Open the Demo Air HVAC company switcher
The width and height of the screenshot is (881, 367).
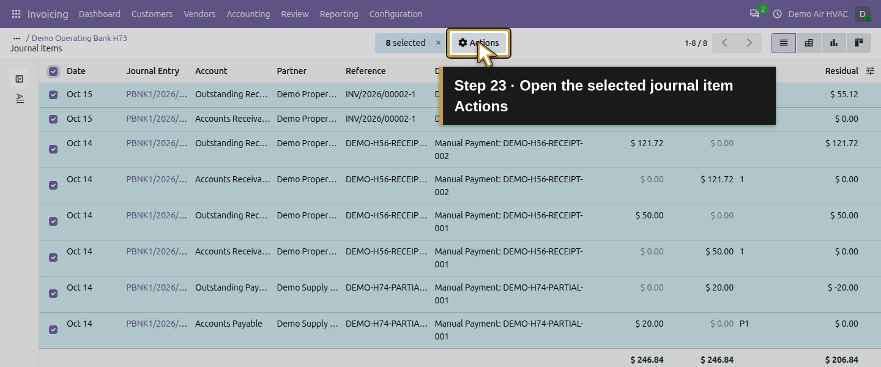[x=818, y=13]
